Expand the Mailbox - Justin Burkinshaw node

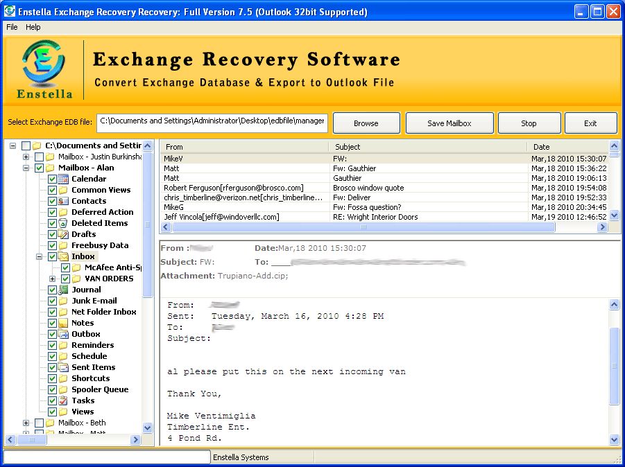pos(26,157)
